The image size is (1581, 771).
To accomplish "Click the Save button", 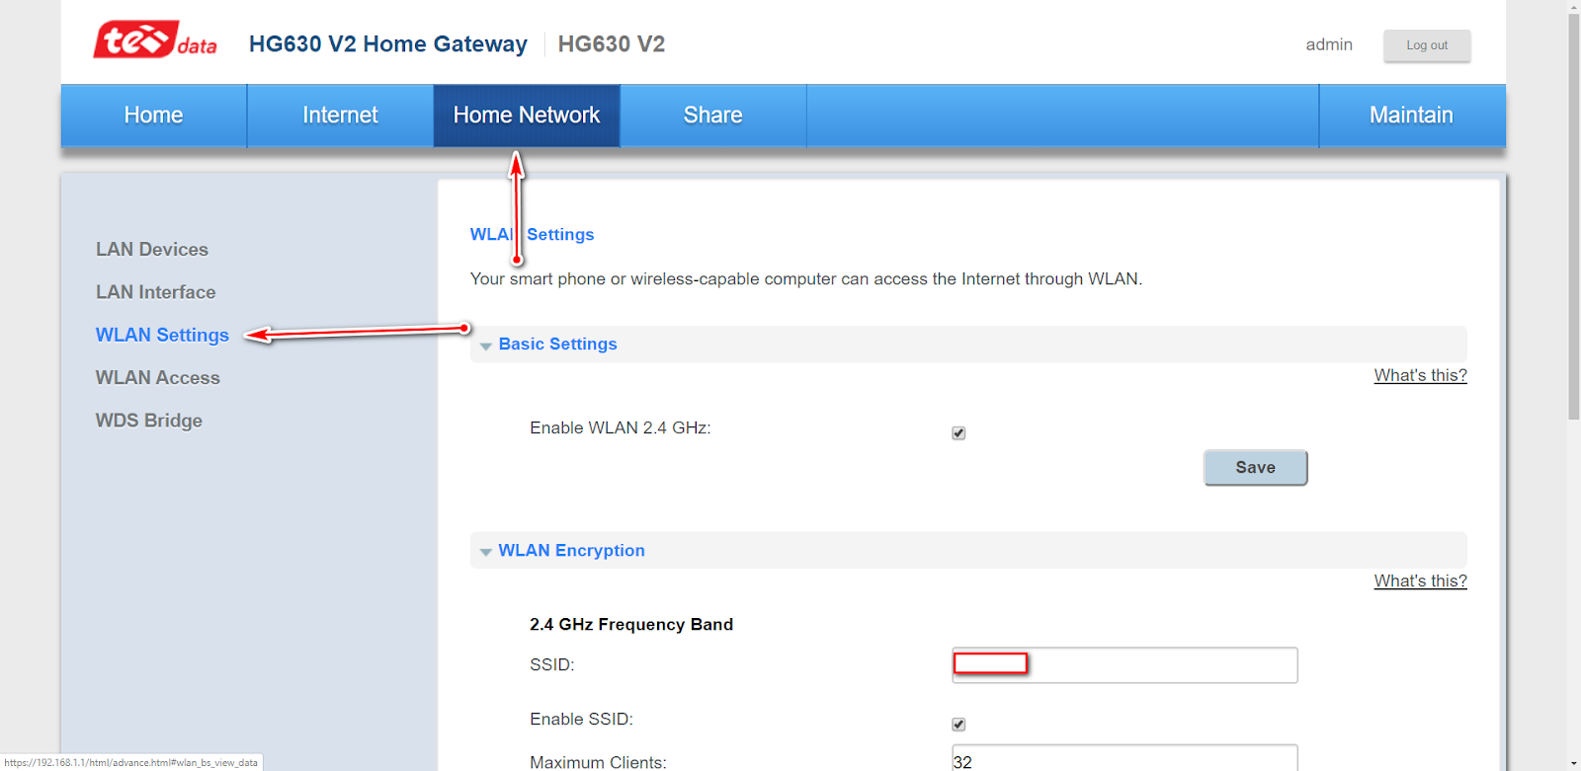I will click(1254, 467).
